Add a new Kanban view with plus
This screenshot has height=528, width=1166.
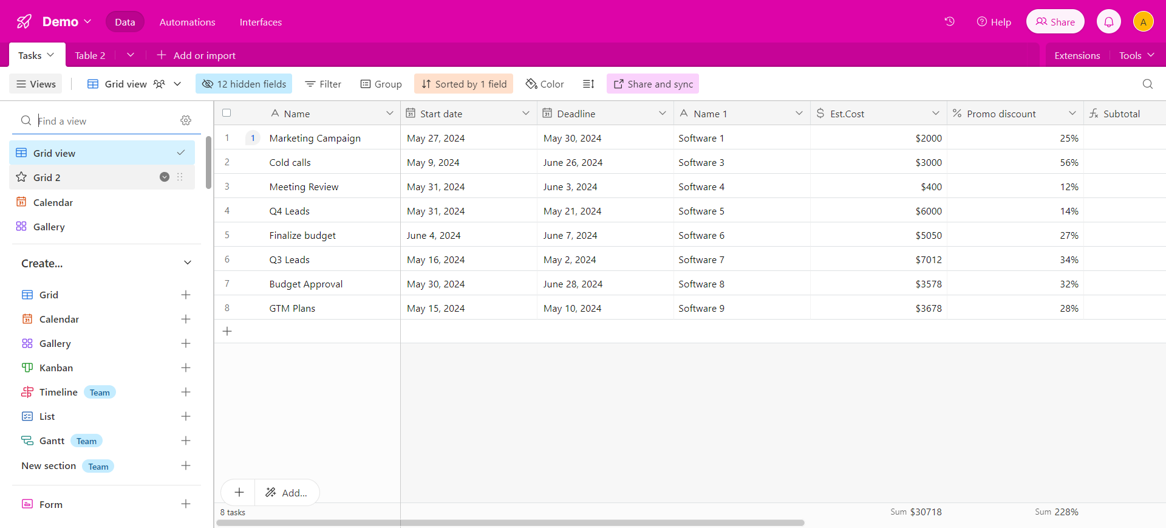[x=186, y=368]
